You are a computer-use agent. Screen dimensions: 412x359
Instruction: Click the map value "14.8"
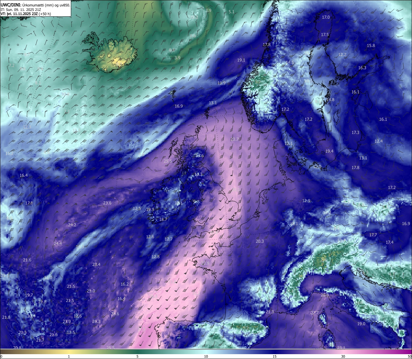pyautogui.click(x=330, y=100)
